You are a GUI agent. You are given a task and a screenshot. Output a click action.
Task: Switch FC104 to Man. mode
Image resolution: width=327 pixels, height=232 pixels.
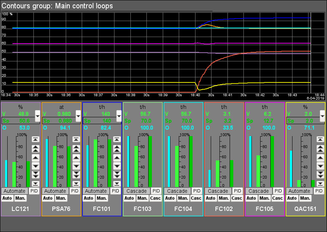[183, 198]
